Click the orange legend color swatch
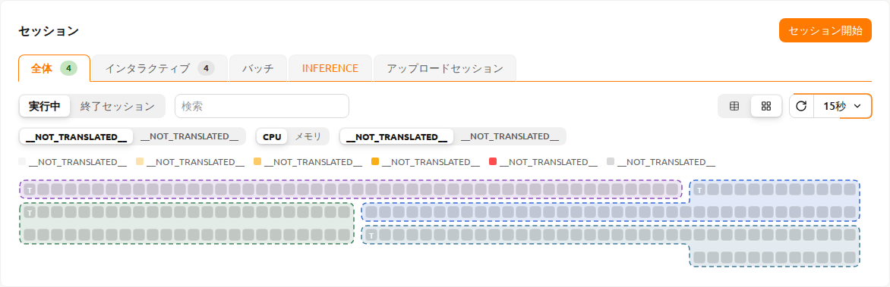The height and width of the screenshot is (287, 890). pyautogui.click(x=375, y=162)
